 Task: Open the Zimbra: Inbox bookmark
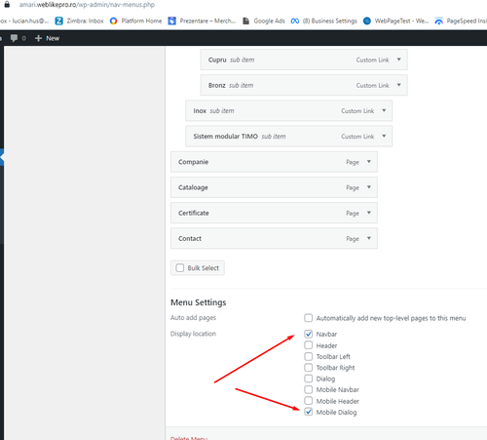(x=79, y=21)
